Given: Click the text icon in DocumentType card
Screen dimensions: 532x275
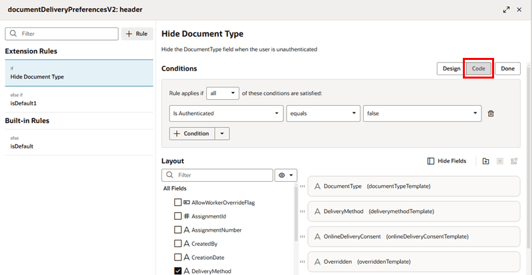Looking at the screenshot, I should point(318,186).
